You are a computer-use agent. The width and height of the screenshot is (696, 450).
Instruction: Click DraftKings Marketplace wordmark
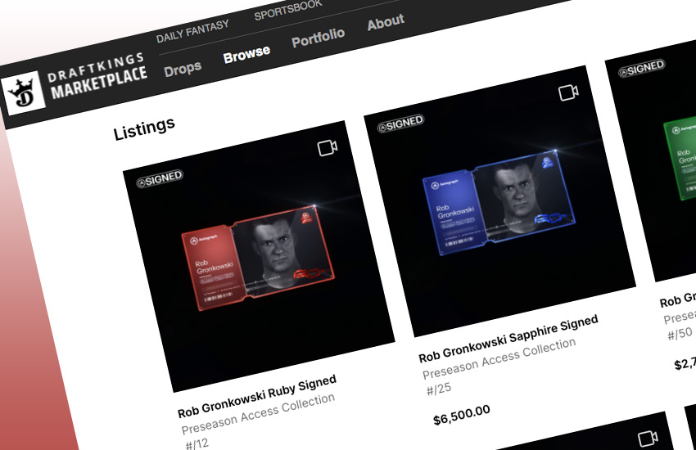[x=97, y=76]
